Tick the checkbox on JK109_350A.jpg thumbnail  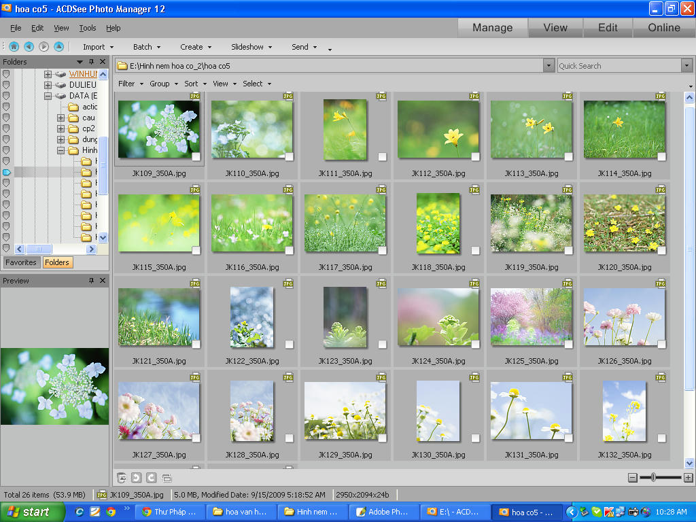coord(196,156)
